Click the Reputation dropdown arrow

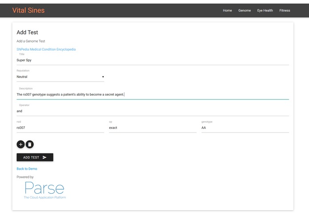point(103,77)
